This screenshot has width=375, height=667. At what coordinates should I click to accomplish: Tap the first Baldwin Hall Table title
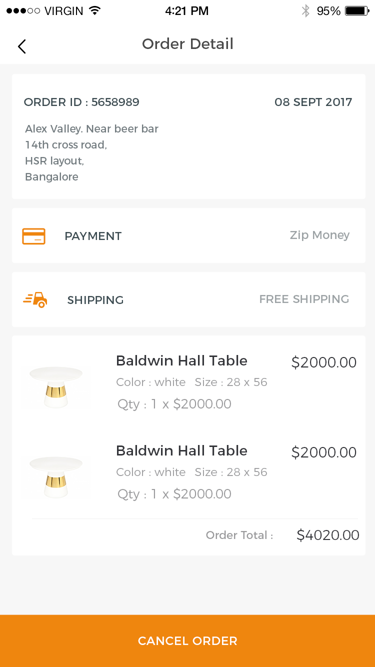click(181, 360)
